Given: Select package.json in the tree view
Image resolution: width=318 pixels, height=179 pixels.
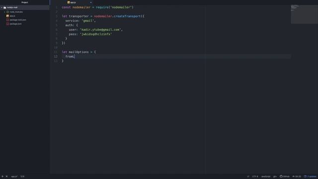Looking at the screenshot, I should click(15, 24).
